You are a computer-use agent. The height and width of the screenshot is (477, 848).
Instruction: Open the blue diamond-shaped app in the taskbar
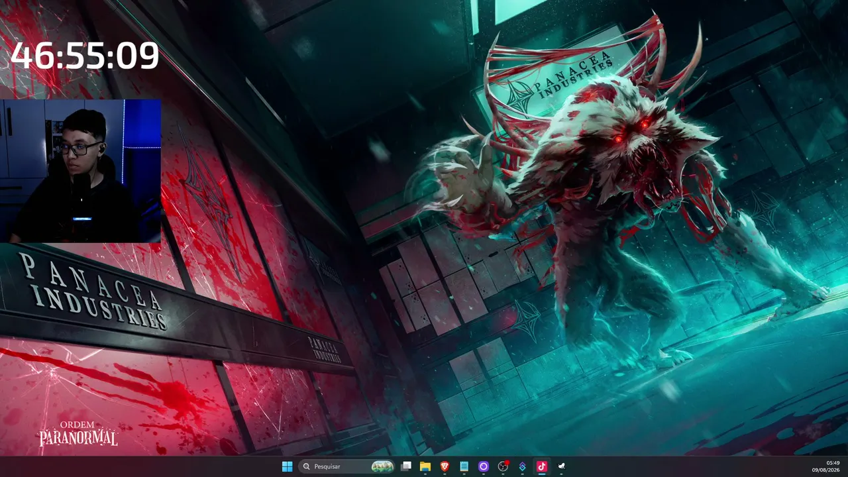coord(522,466)
